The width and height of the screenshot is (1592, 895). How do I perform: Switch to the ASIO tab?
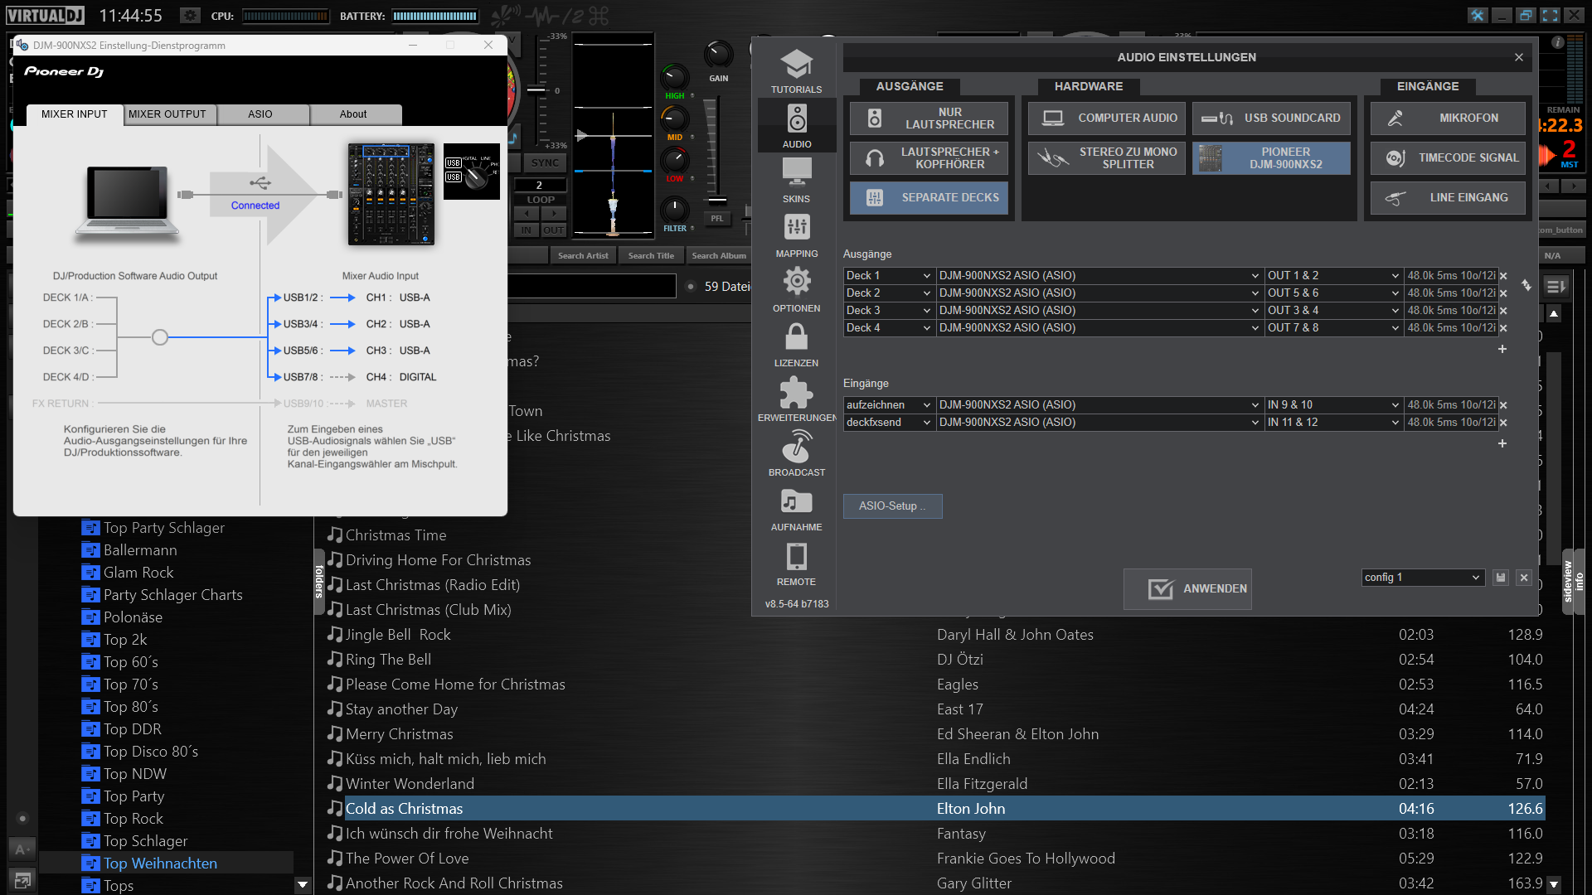tap(264, 114)
